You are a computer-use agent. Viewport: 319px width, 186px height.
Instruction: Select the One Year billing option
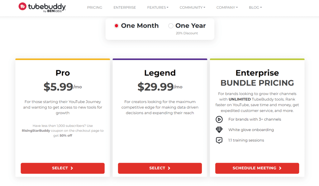[171, 26]
